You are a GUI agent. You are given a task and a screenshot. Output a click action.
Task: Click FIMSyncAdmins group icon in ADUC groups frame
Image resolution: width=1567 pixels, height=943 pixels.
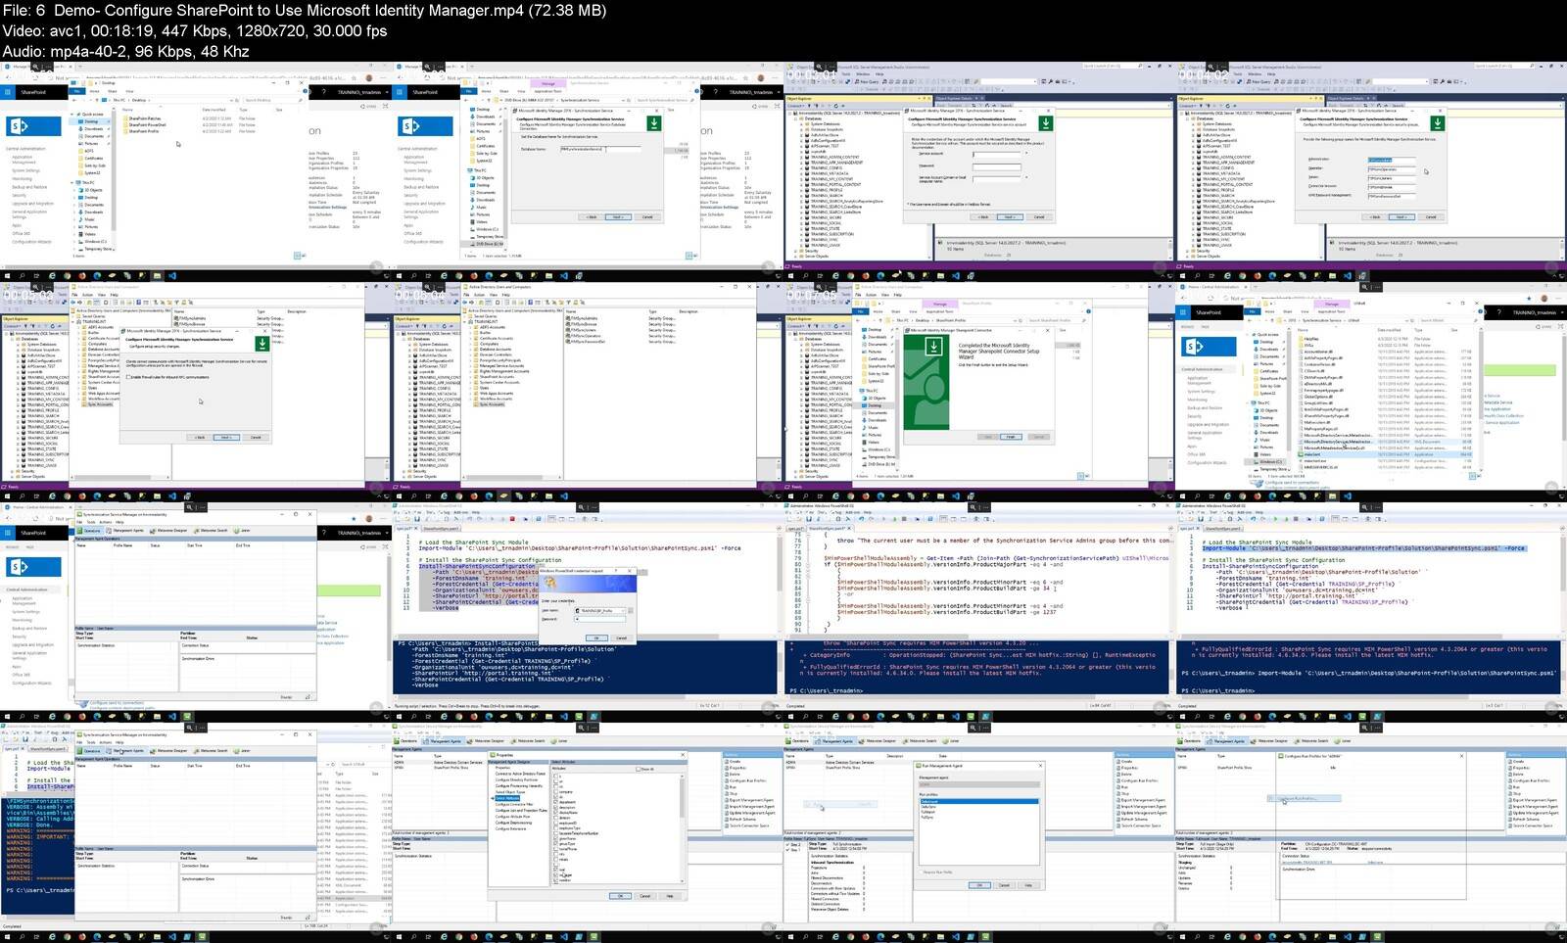tap(568, 318)
